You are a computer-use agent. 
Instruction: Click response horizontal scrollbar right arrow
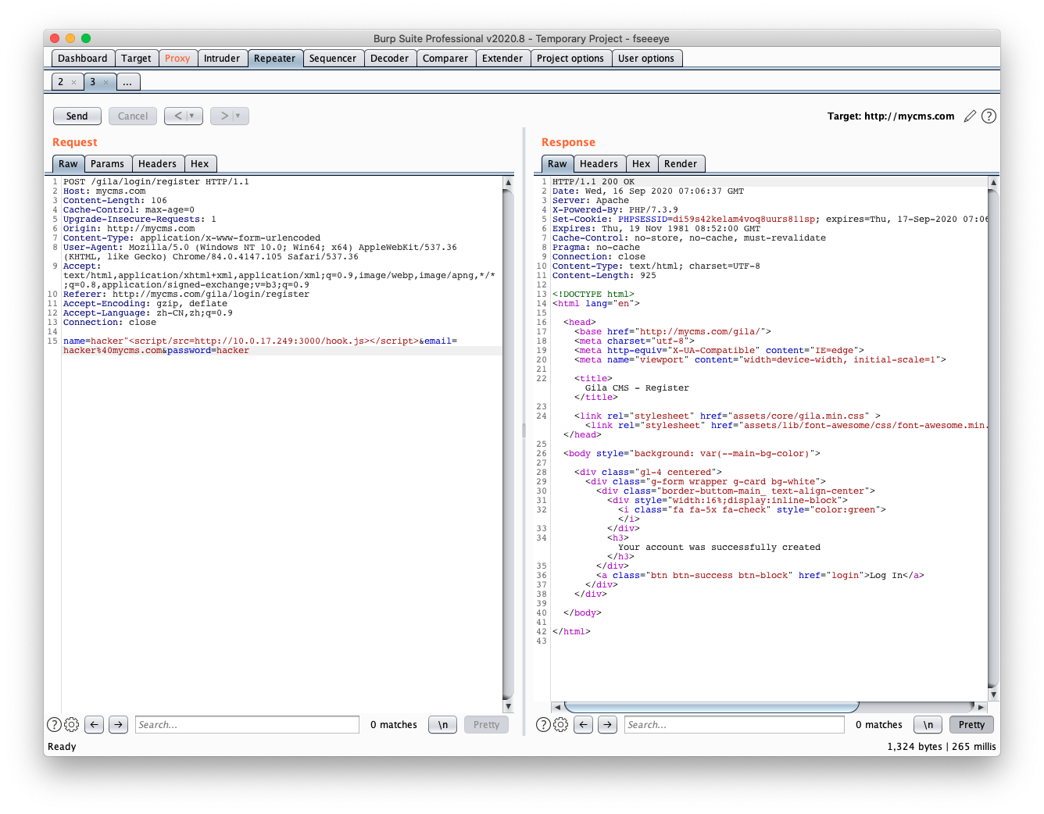[981, 707]
